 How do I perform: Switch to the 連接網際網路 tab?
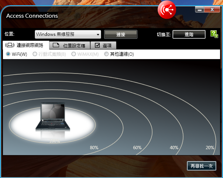pos(26,45)
